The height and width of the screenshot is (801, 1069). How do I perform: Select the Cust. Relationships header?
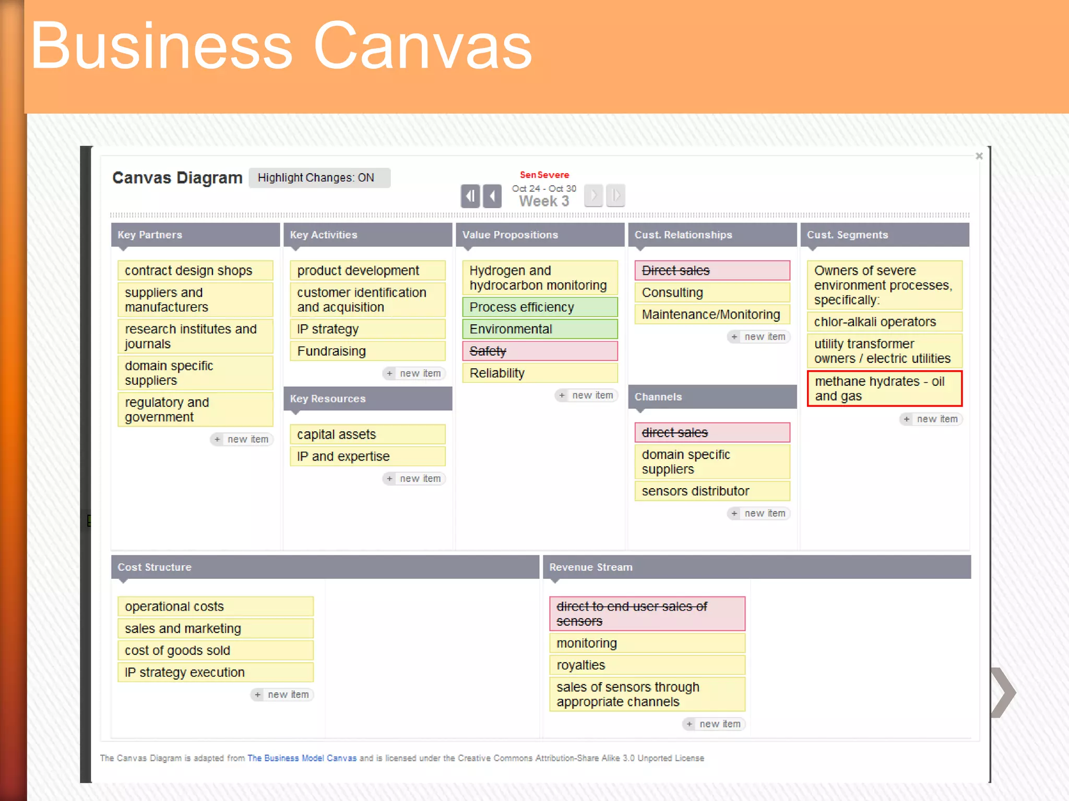712,235
